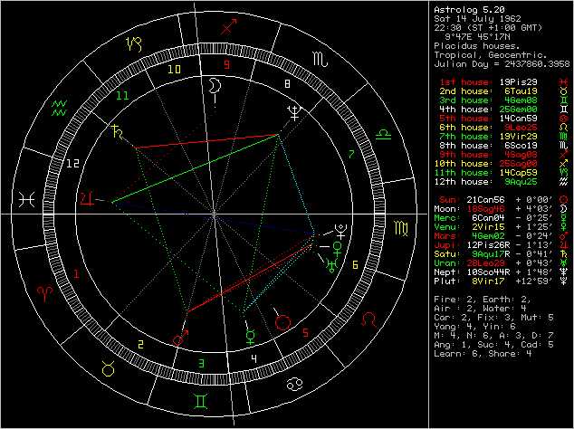Image resolution: width=574 pixels, height=429 pixels.
Task: Select the yellow house number 2 in the wheel
Action: coord(140,345)
